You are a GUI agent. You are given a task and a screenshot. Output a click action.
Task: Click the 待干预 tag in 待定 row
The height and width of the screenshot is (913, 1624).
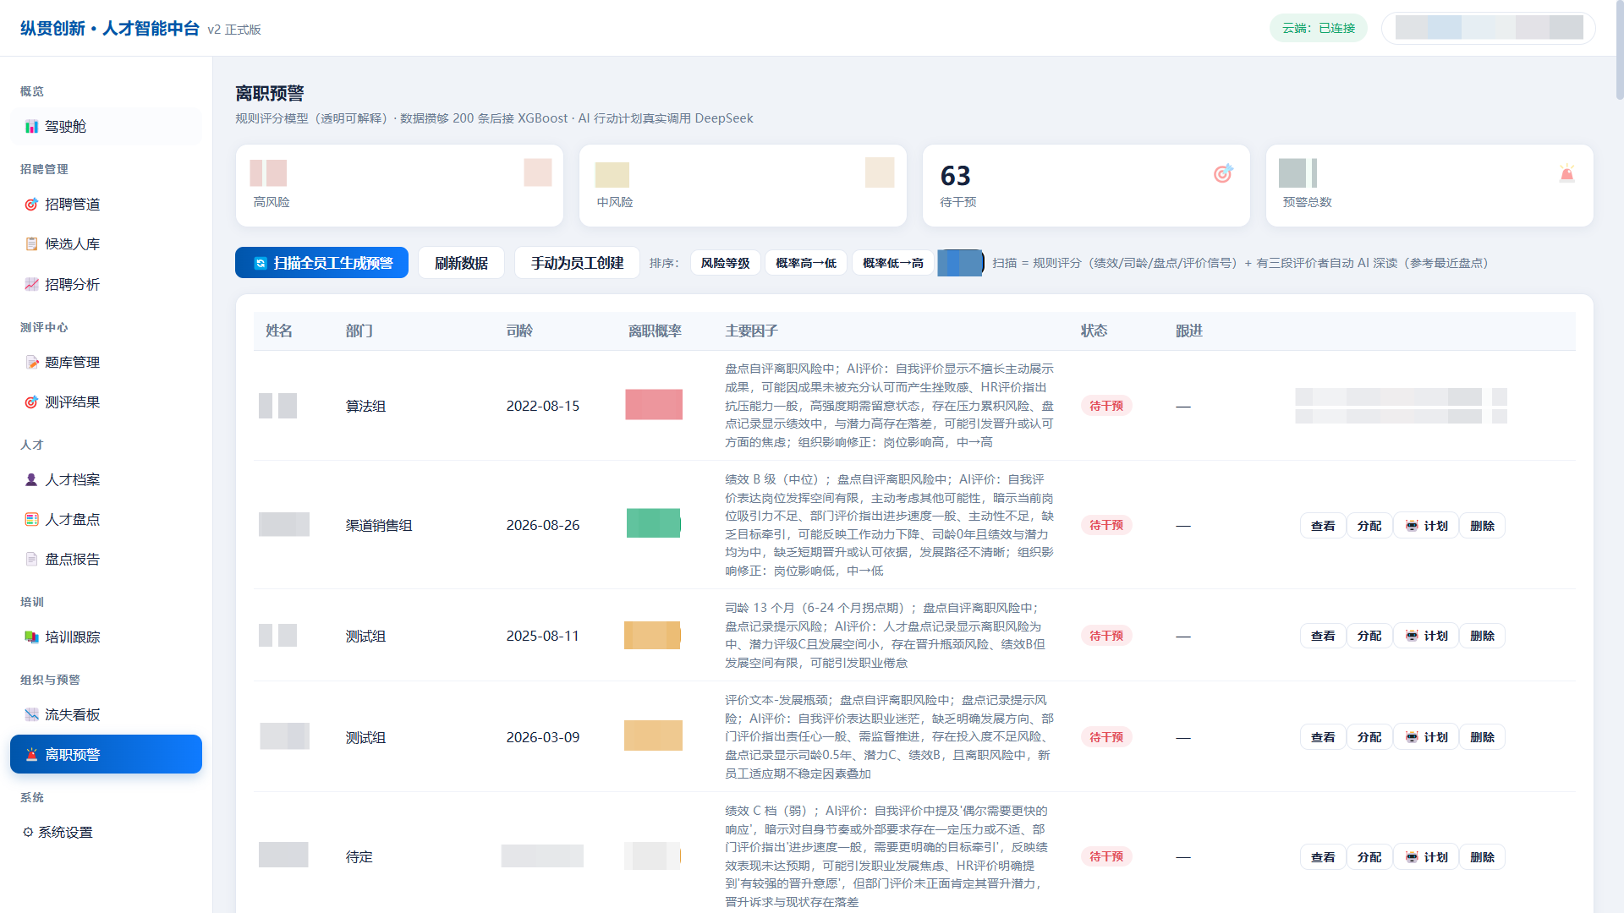pos(1106,856)
